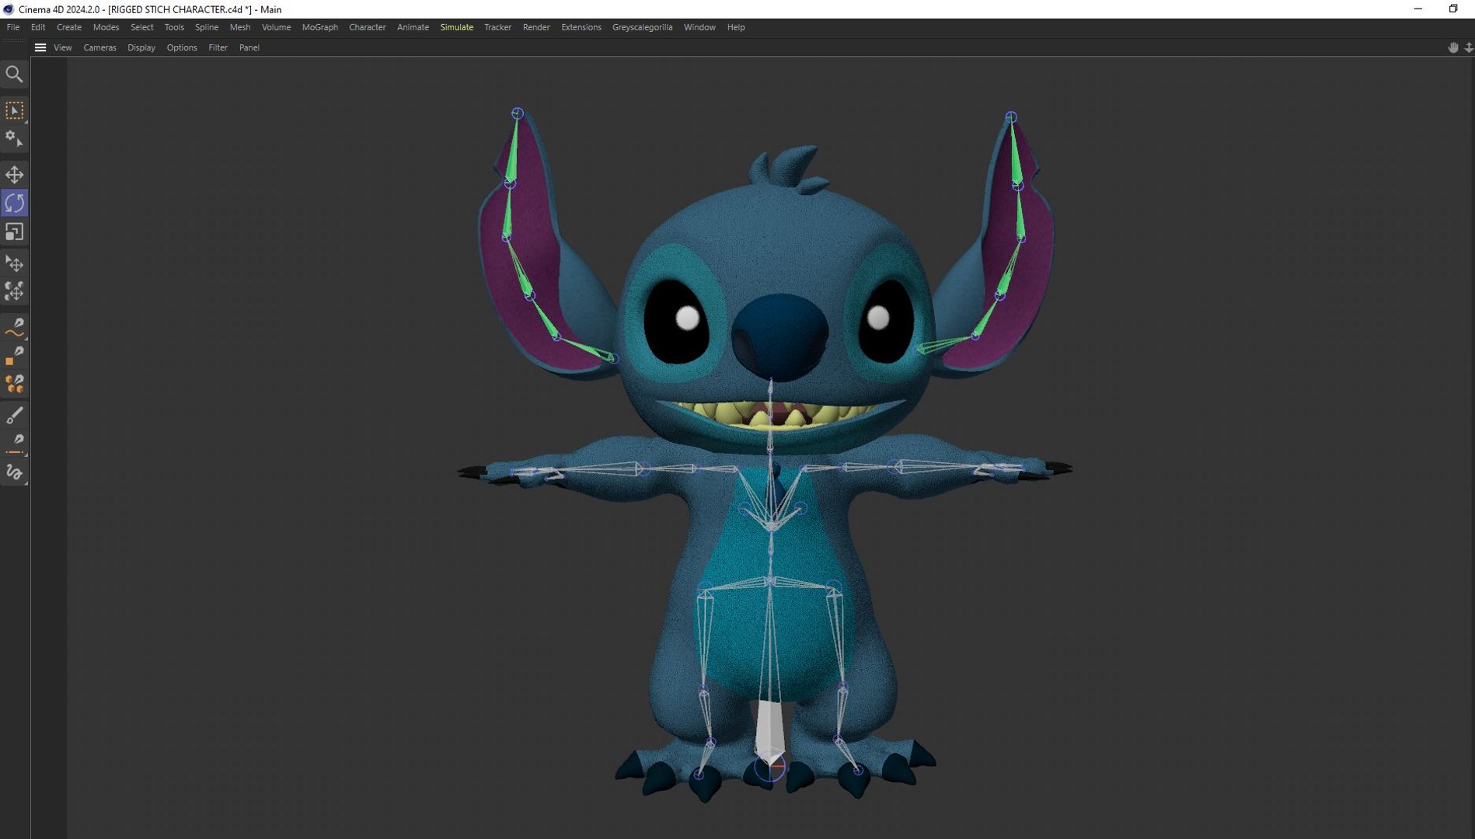Screen dimensions: 1475x839
Task: Click the search magnifier icon in left toolbar
Action: [14, 75]
